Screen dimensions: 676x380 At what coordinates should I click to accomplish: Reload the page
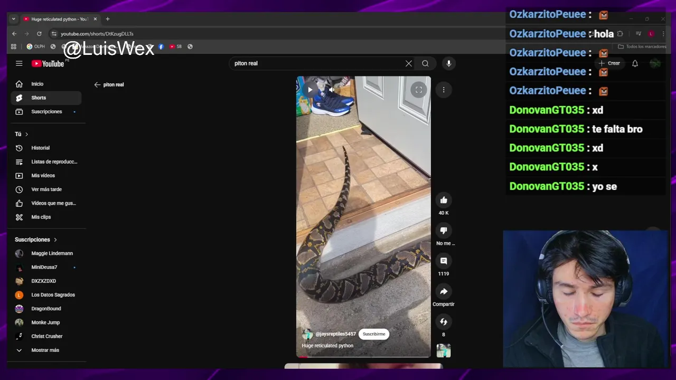(x=39, y=34)
